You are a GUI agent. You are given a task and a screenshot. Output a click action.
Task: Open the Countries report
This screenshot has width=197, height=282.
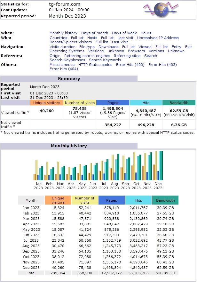tap(58, 37)
